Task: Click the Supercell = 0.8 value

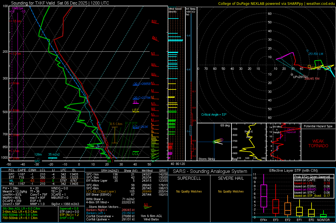Action: 69,208
